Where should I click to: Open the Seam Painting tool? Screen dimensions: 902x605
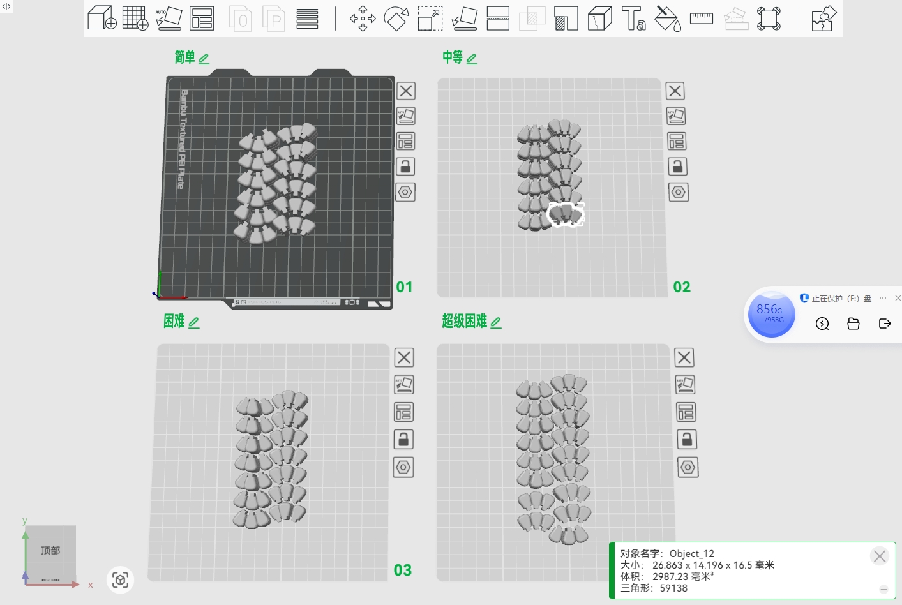tap(599, 18)
